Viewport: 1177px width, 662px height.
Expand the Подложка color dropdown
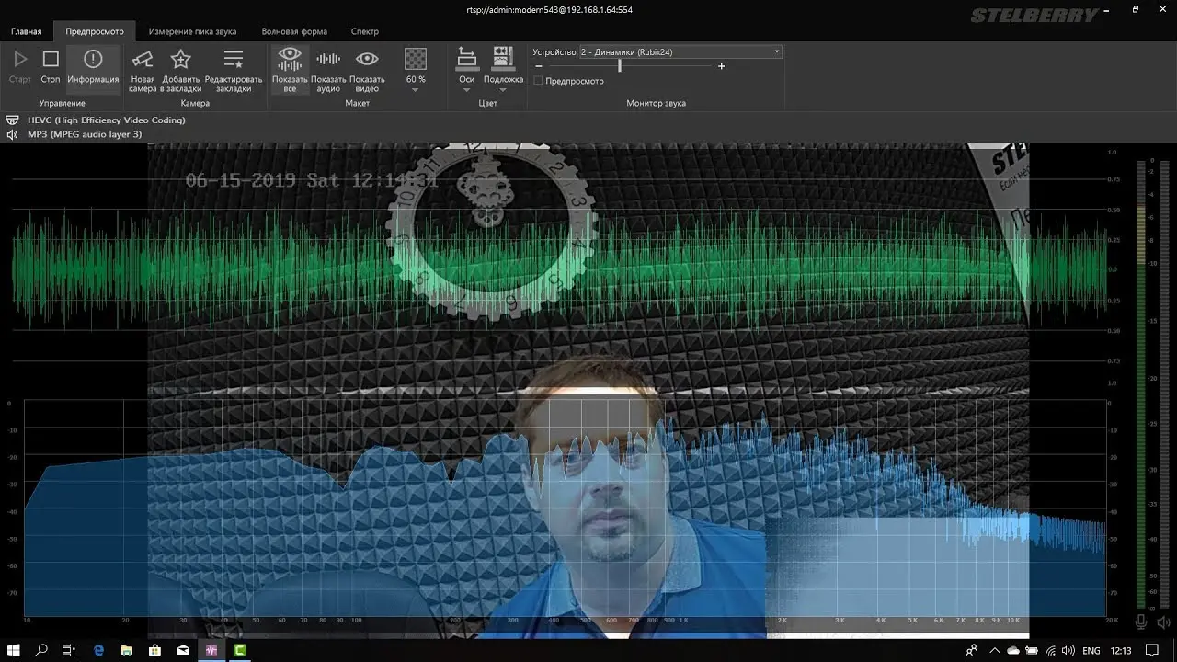[x=503, y=89]
